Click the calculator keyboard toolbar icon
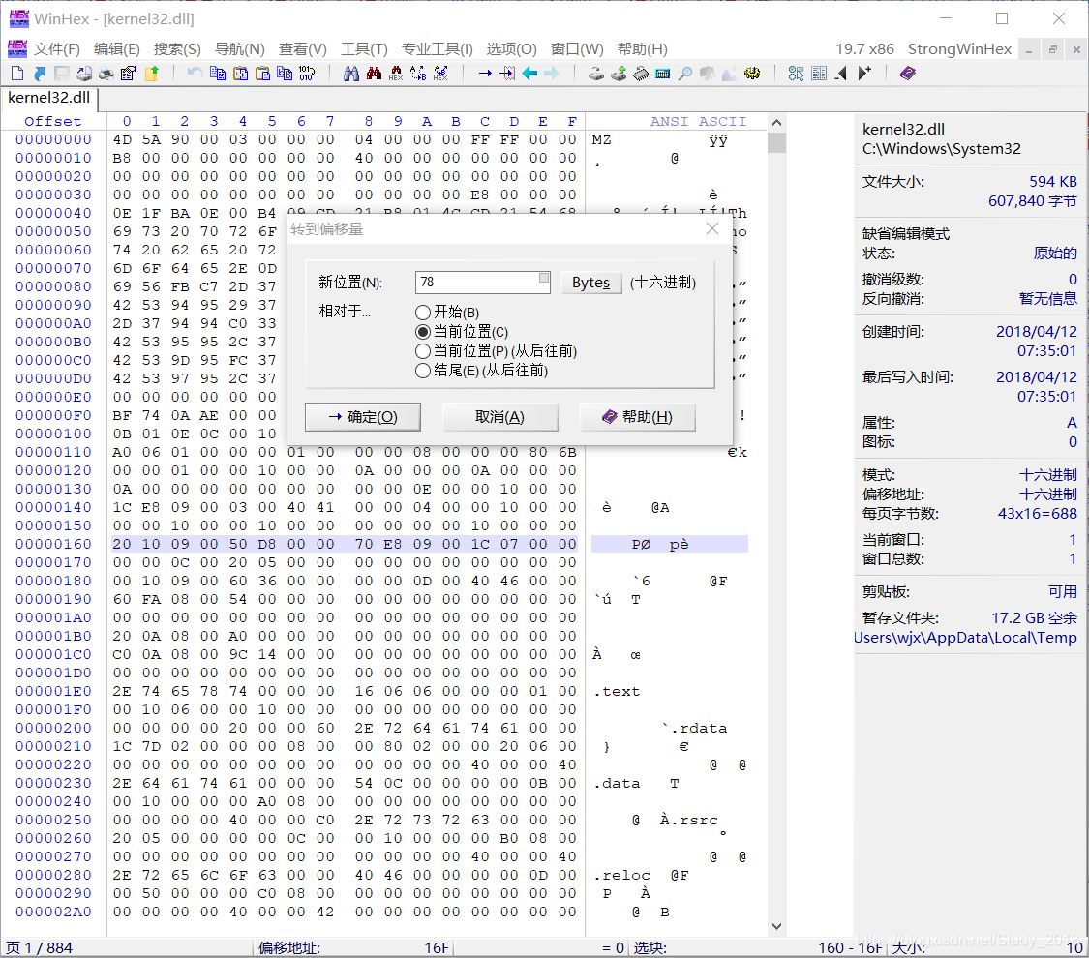 [x=662, y=73]
